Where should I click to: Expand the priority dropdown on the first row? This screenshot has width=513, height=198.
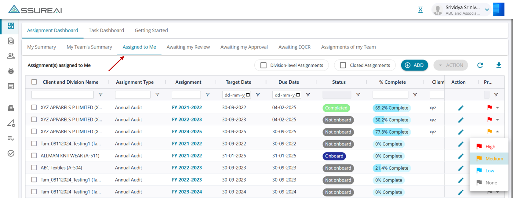(x=497, y=108)
